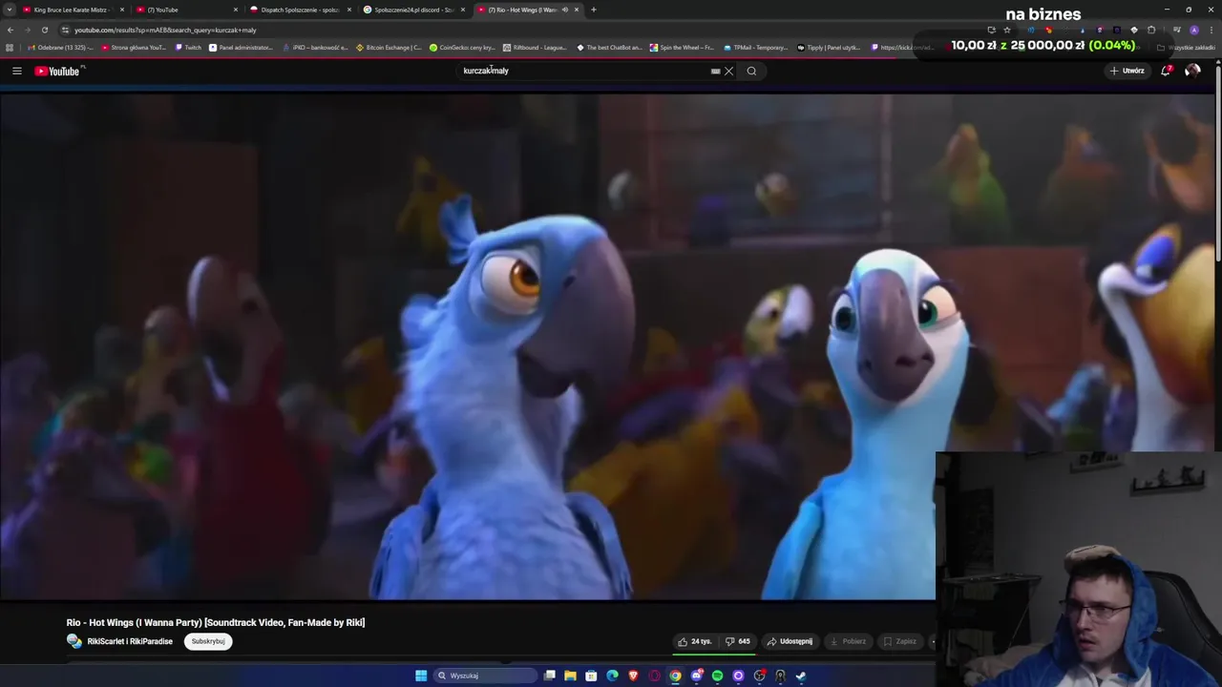Screen dimensions: 1222x687
Task: Open the iPKO bankowość bookmark
Action: [x=315, y=48]
